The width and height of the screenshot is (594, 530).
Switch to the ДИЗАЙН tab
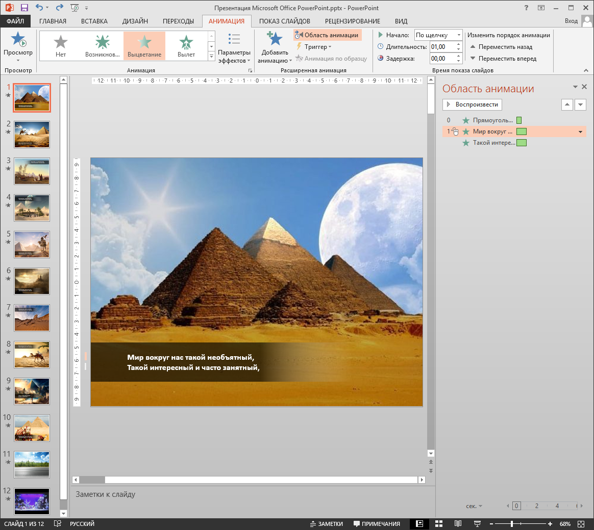point(135,21)
